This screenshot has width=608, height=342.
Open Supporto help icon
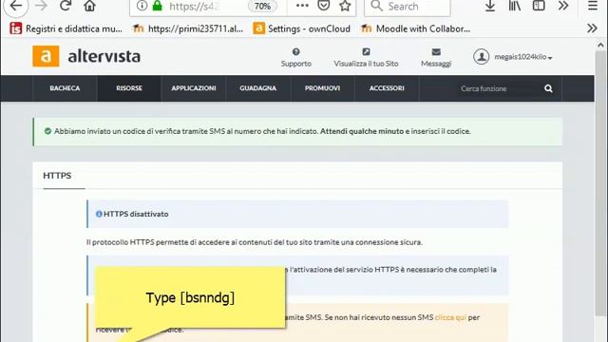coord(295,57)
